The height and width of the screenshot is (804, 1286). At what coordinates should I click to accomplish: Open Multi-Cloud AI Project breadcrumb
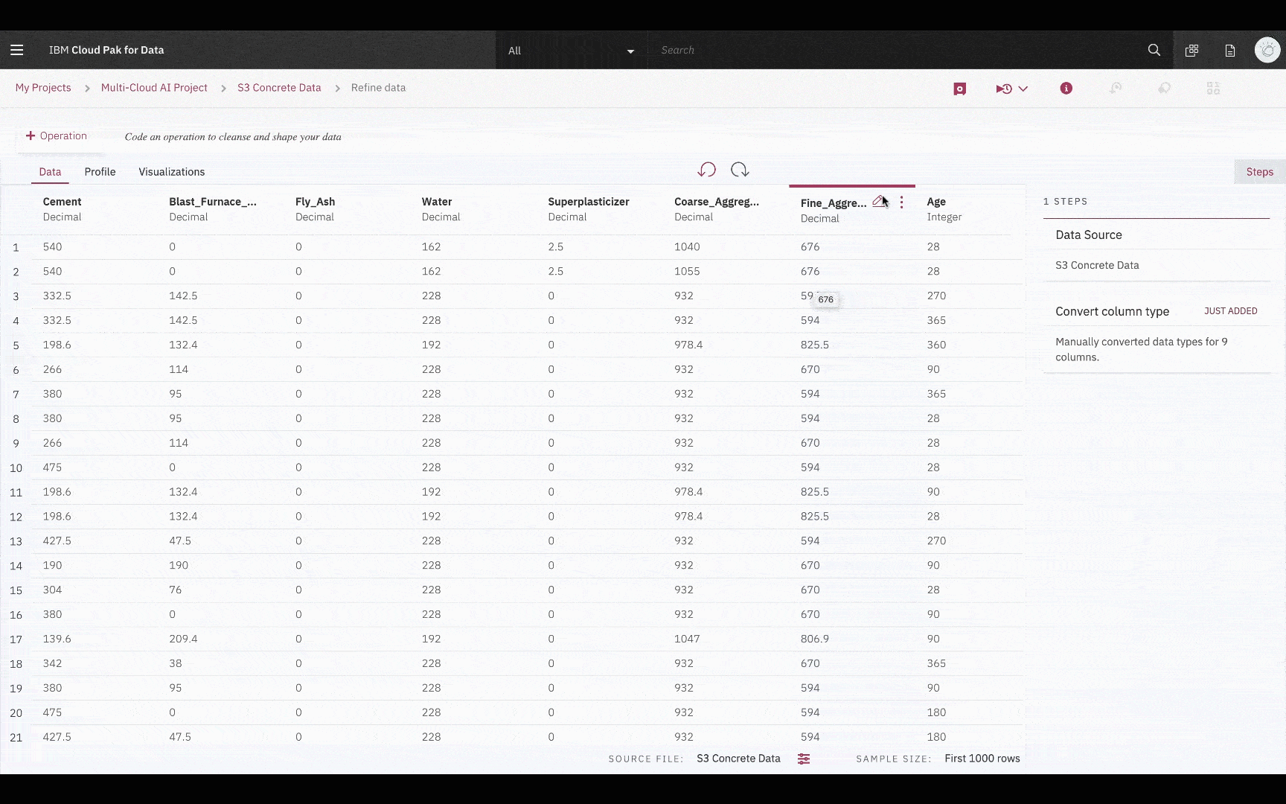pyautogui.click(x=154, y=88)
